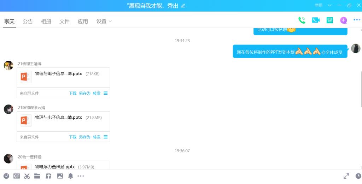The width and height of the screenshot is (362, 184).
Task: Switch to the 文件 tab
Action: [x=64, y=22]
